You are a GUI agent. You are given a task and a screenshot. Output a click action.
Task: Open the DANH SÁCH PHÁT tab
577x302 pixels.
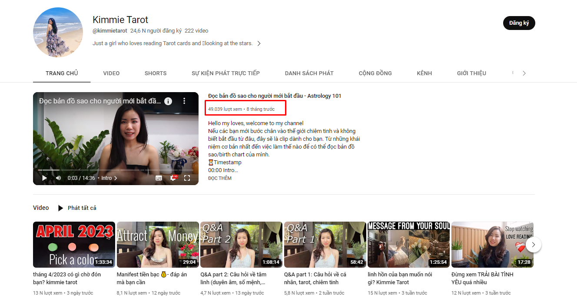309,73
